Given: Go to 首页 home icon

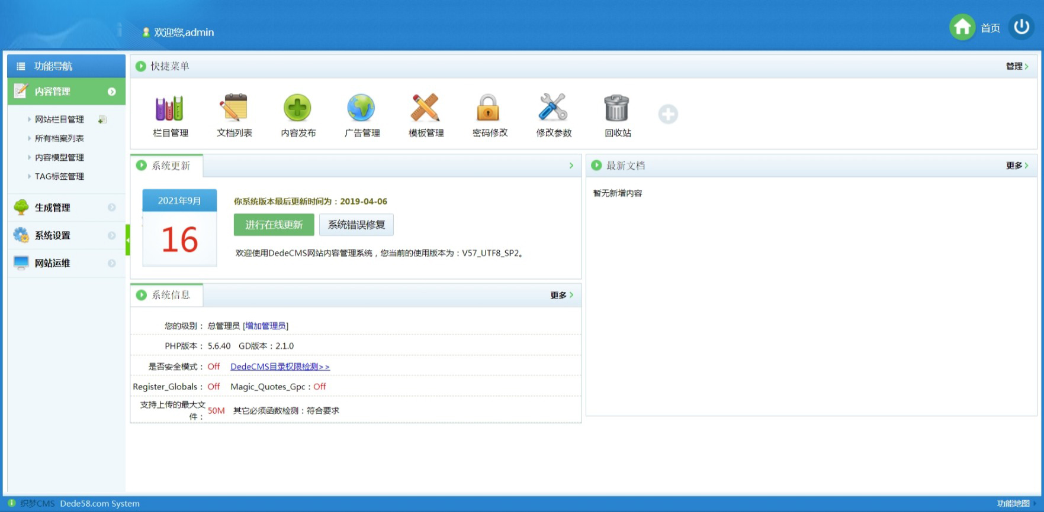Looking at the screenshot, I should click(x=963, y=27).
